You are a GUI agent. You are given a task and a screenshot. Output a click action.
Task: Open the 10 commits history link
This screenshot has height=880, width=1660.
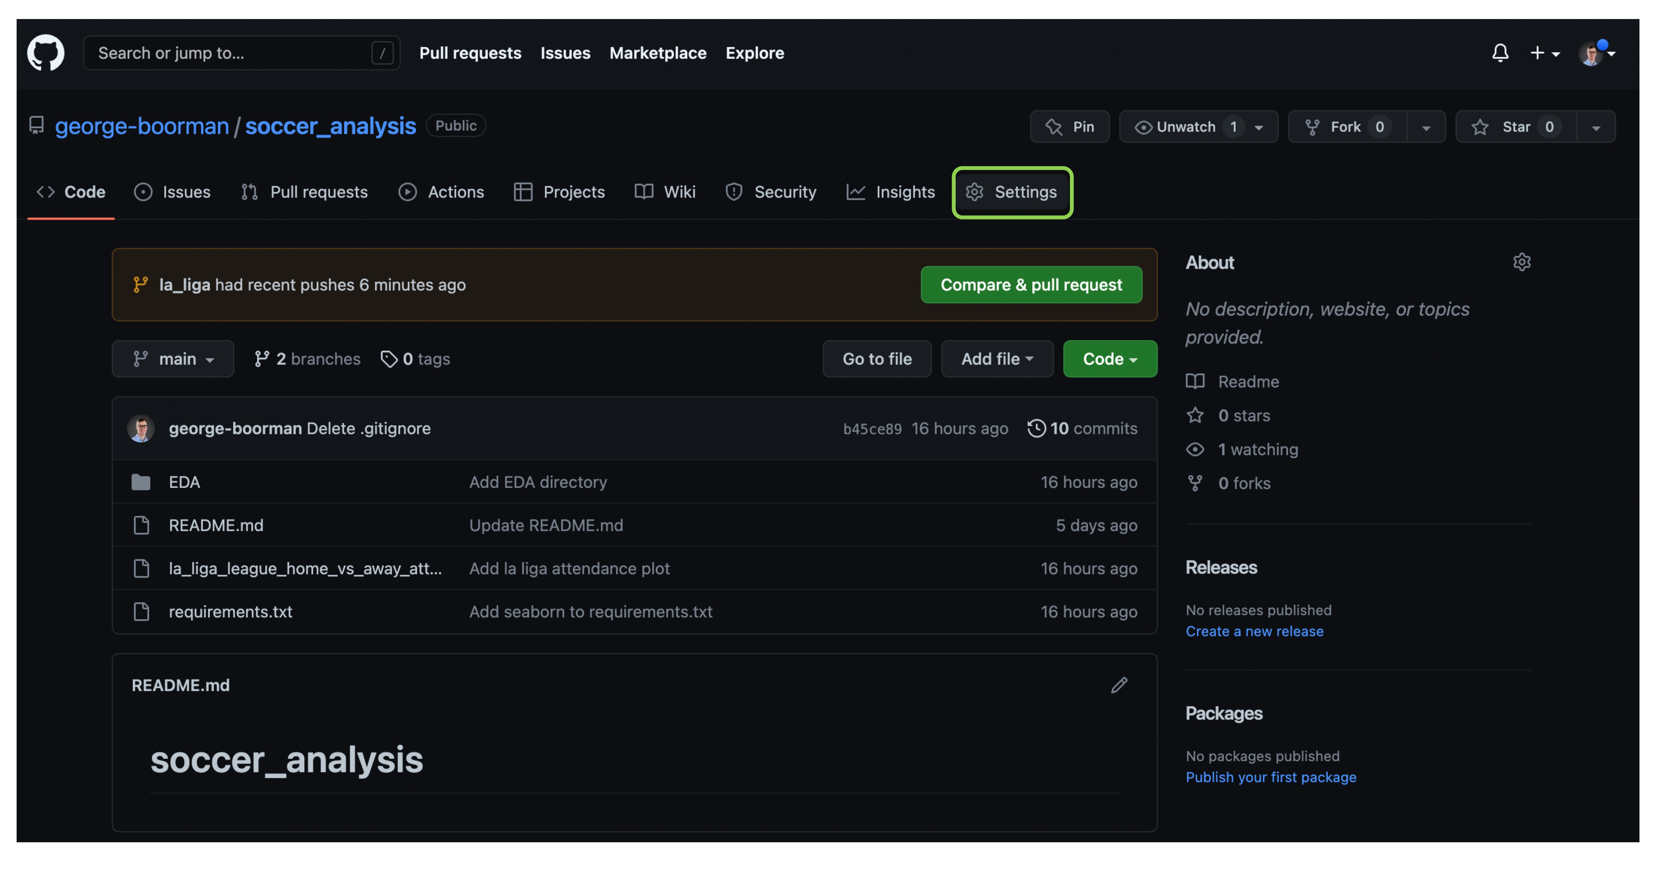coord(1083,428)
